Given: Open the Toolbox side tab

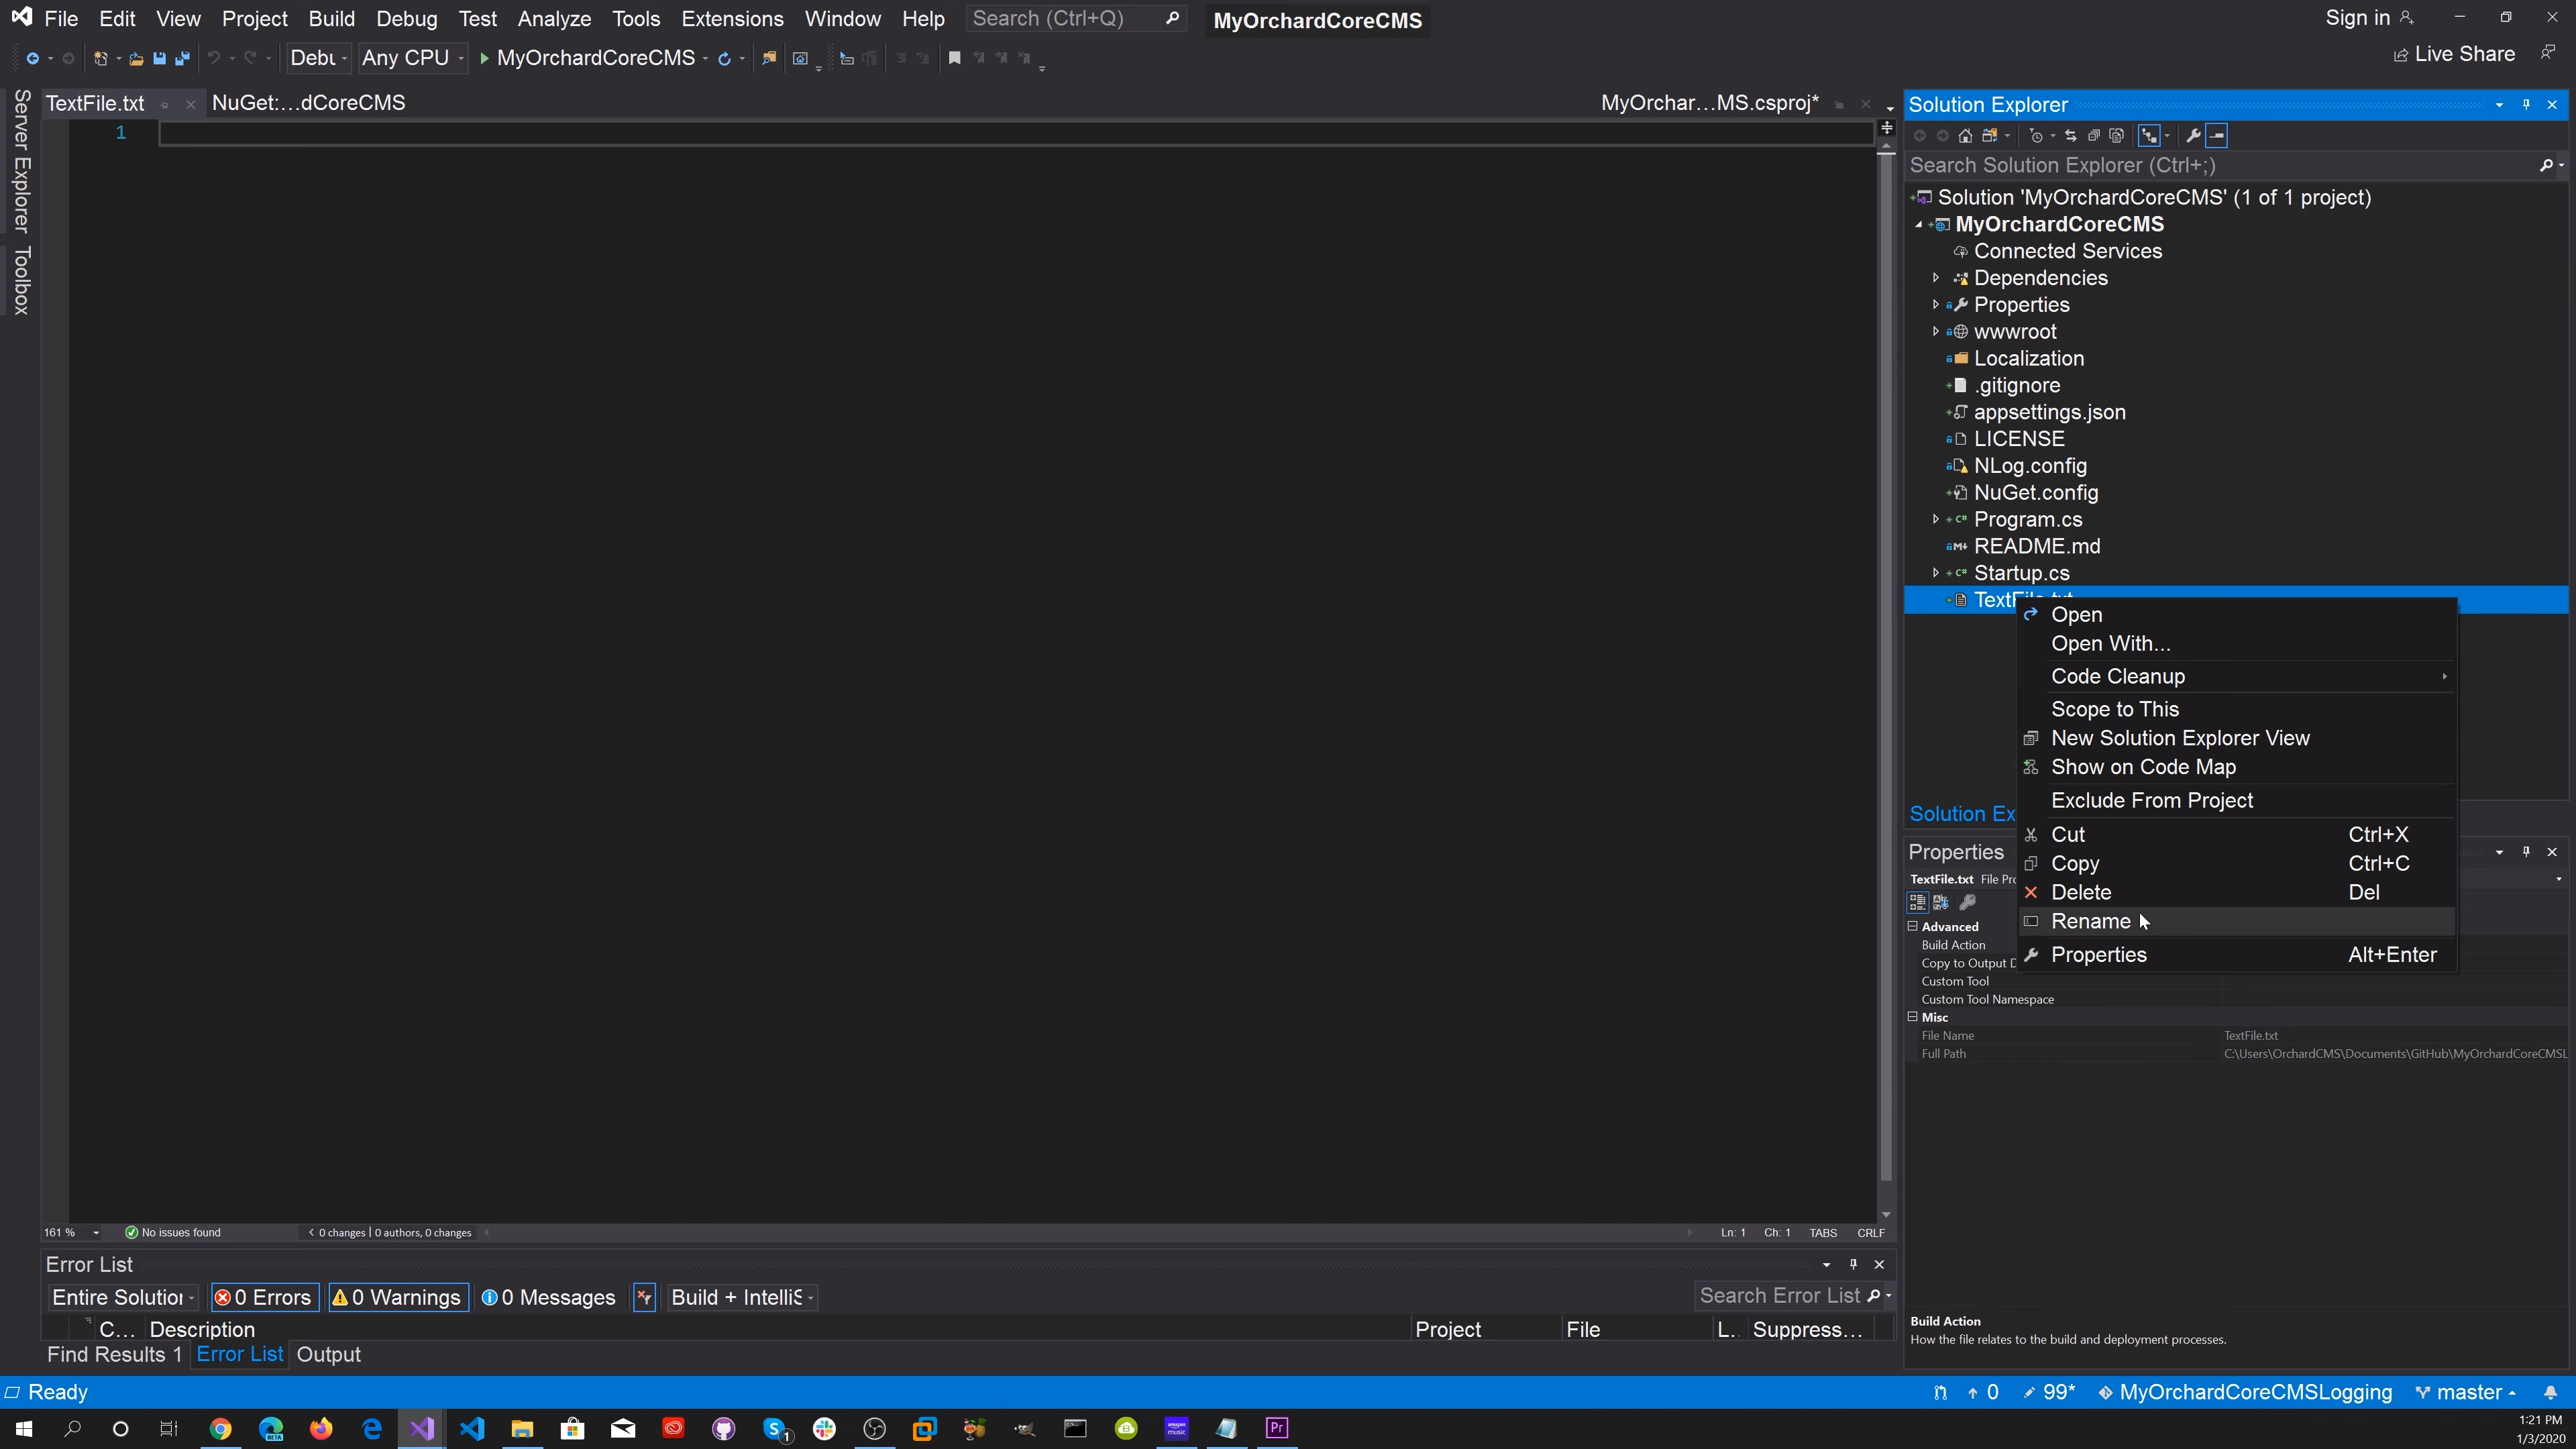Looking at the screenshot, I should point(21,280).
